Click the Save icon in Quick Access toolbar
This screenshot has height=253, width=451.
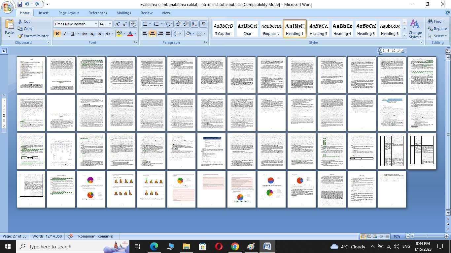point(20,4)
